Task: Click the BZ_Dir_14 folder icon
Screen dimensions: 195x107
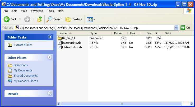Action: point(60,38)
